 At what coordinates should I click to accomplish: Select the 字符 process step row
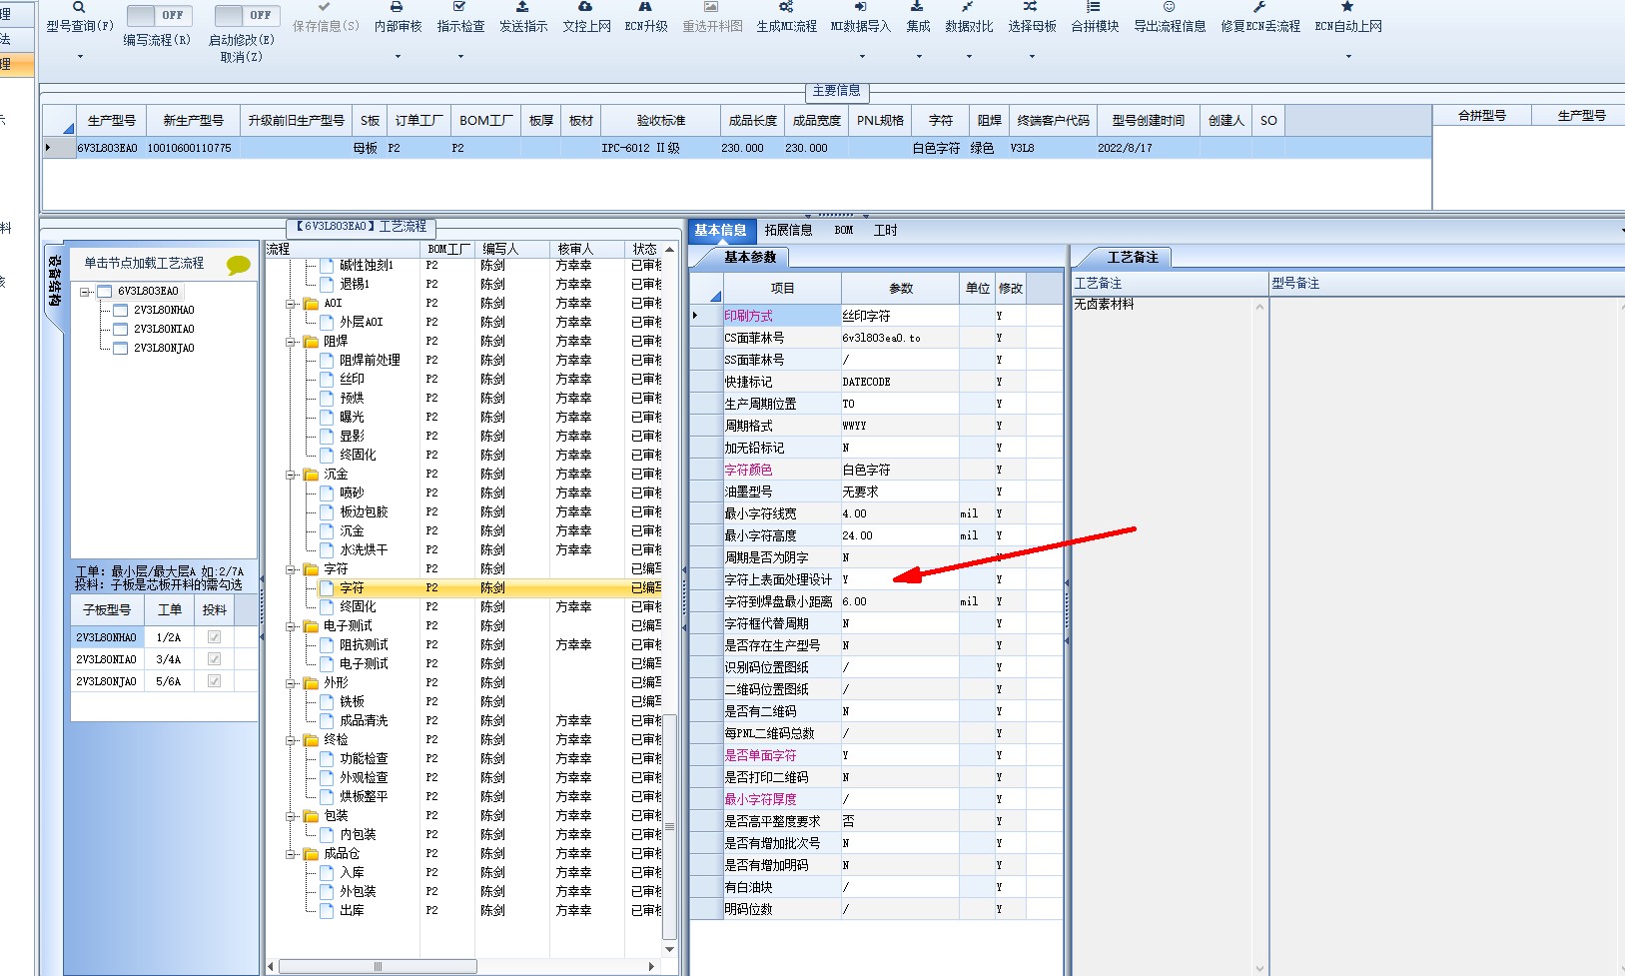464,587
